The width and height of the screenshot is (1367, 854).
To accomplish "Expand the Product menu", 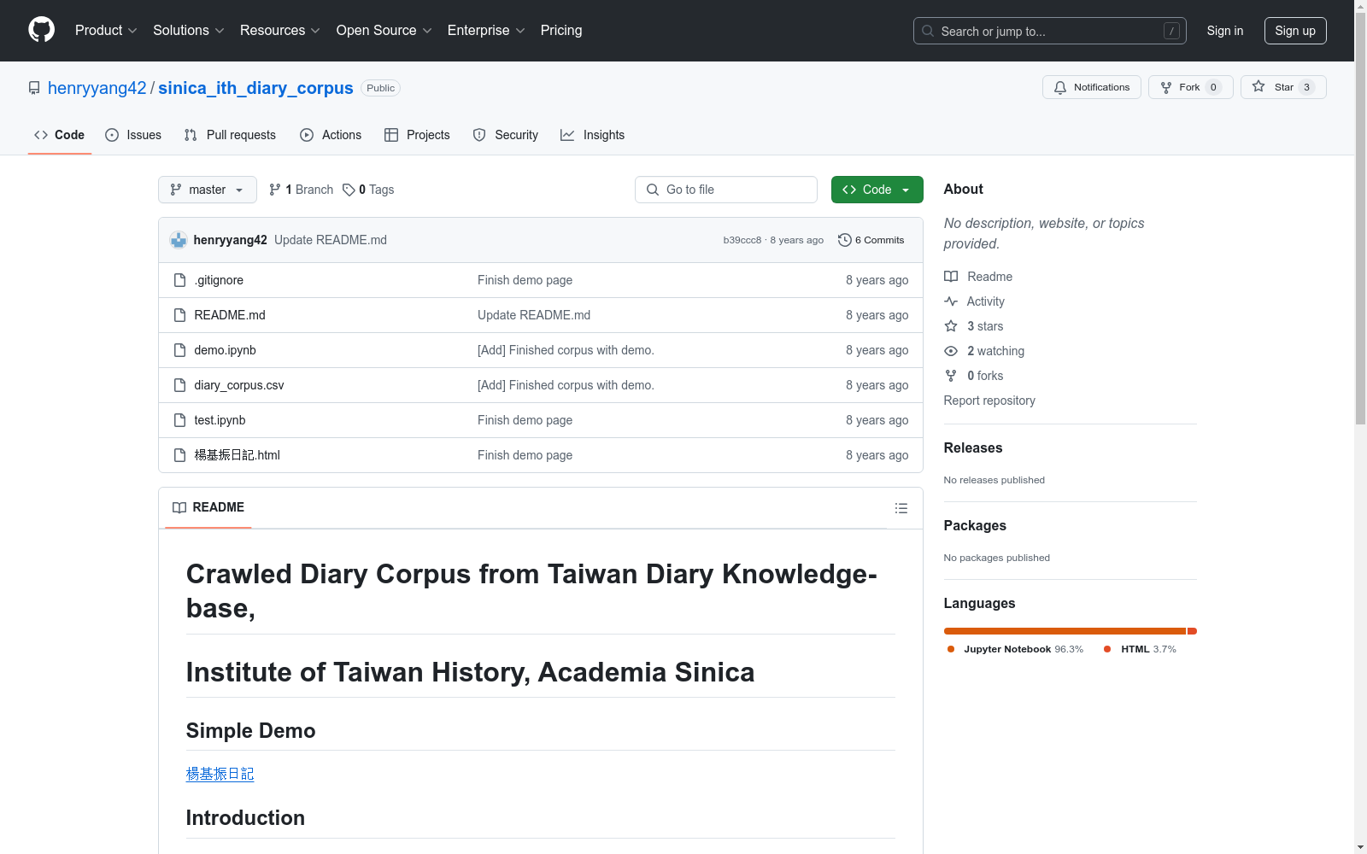I will (106, 30).
